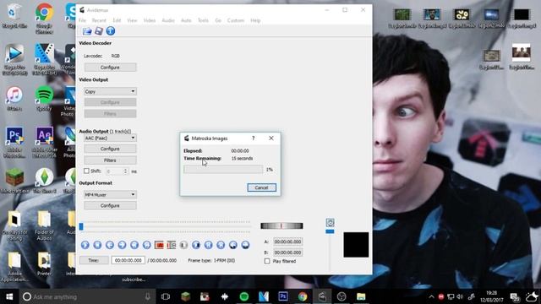Open the Printer desktop shortcut
The width and height of the screenshot is (541, 304).
pyautogui.click(x=44, y=263)
